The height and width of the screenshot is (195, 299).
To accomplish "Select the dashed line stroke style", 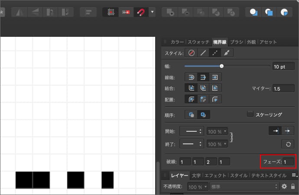I will click(214, 53).
